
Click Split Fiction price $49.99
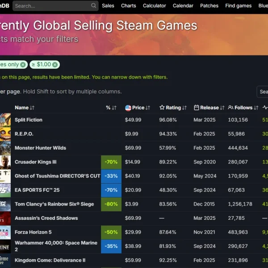click(133, 120)
